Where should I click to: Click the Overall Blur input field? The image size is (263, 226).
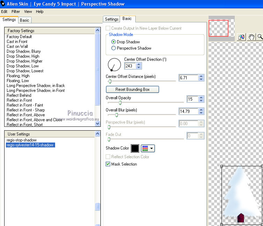point(189,111)
